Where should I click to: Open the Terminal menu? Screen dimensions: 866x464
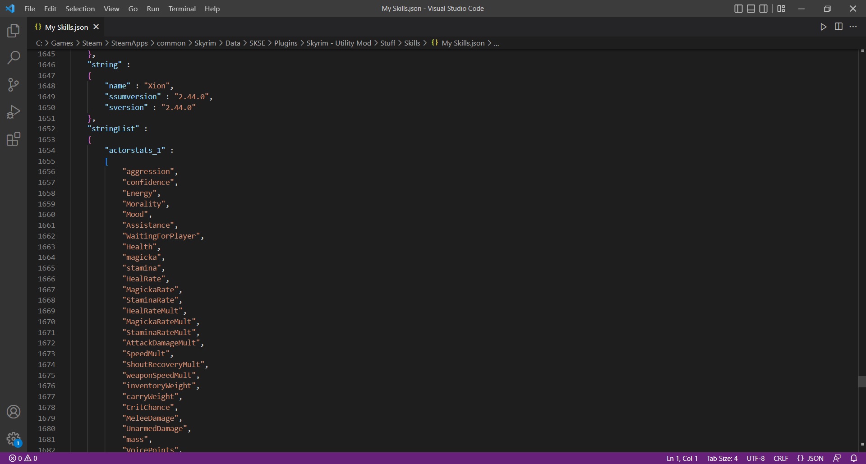coord(182,9)
